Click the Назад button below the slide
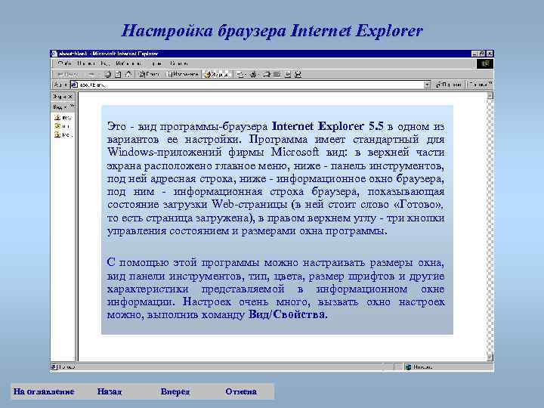This screenshot has height=408, width=544. (x=110, y=391)
